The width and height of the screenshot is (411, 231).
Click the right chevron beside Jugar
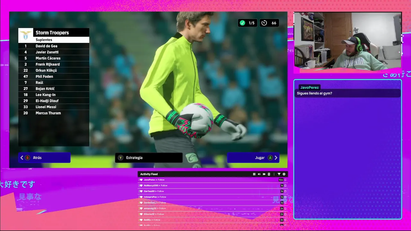276,158
